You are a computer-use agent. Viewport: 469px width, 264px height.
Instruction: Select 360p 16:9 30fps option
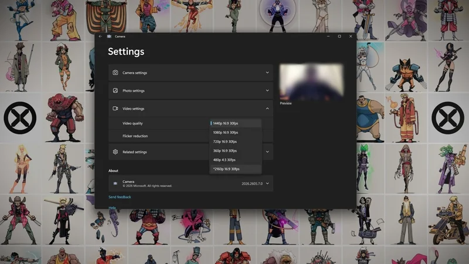(236, 151)
